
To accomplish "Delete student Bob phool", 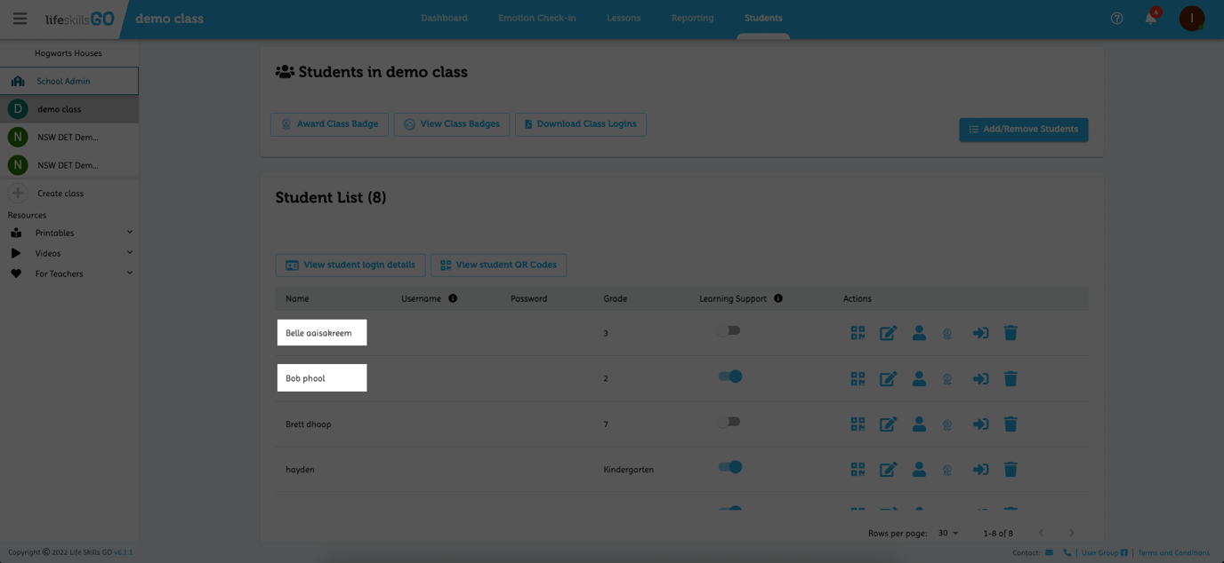I will (x=1011, y=378).
